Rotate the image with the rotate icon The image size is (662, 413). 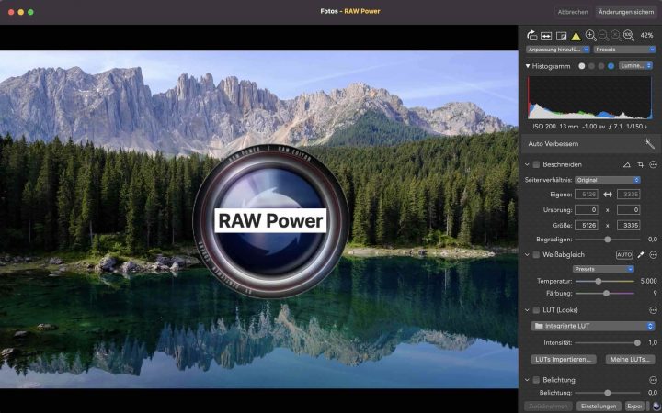click(532, 36)
